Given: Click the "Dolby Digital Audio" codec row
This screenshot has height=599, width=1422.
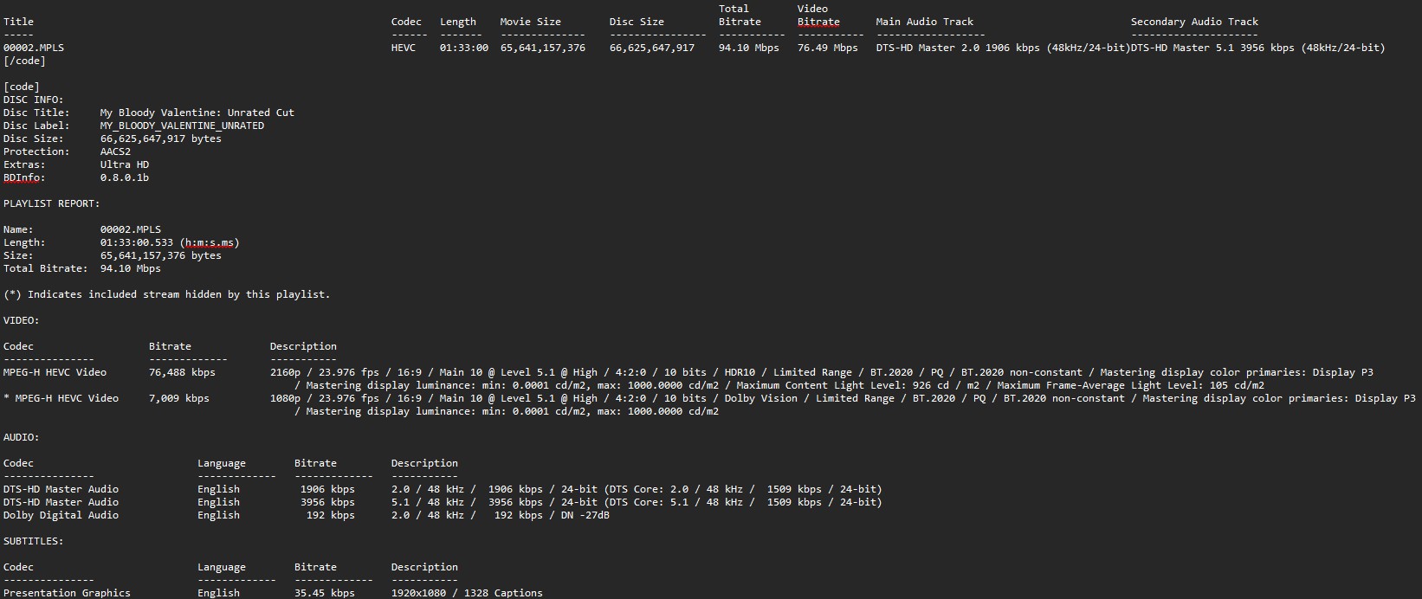Looking at the screenshot, I should [61, 515].
